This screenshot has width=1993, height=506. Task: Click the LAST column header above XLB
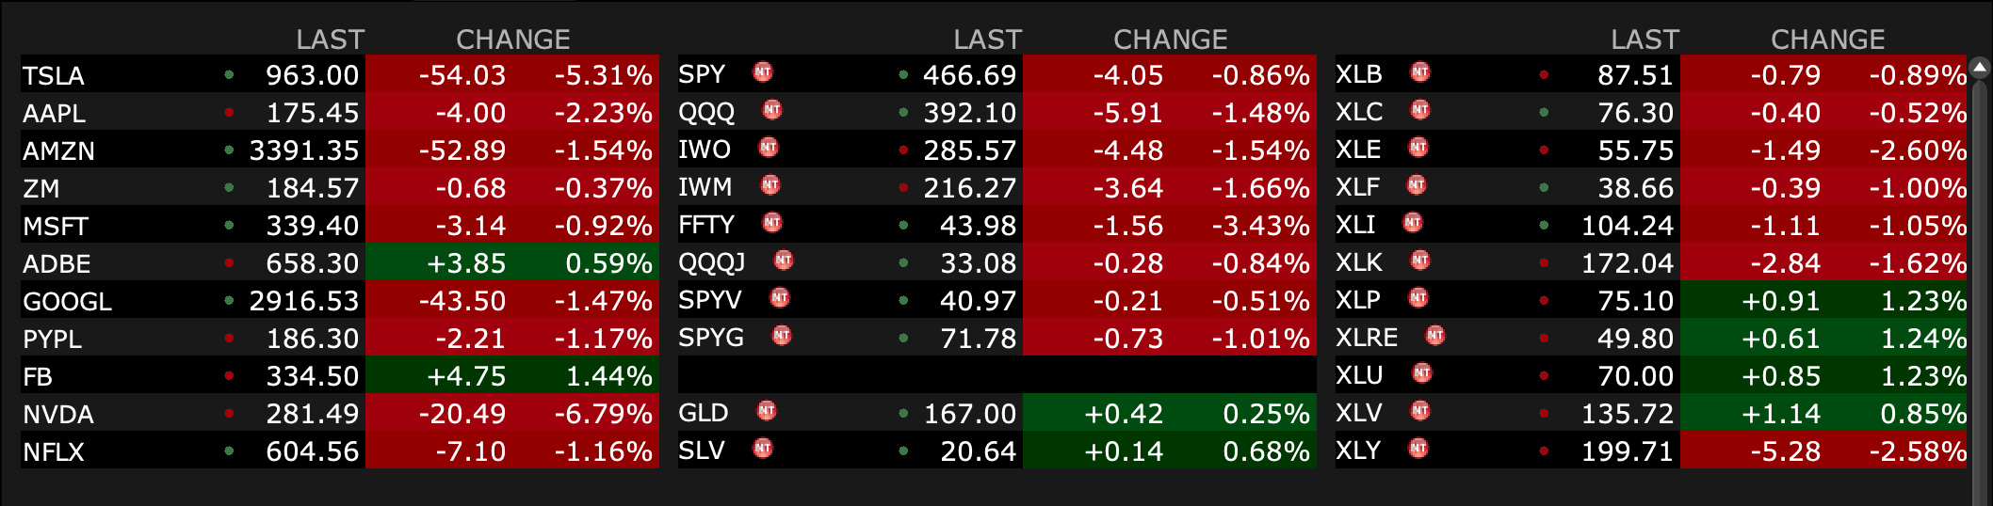tap(1645, 40)
